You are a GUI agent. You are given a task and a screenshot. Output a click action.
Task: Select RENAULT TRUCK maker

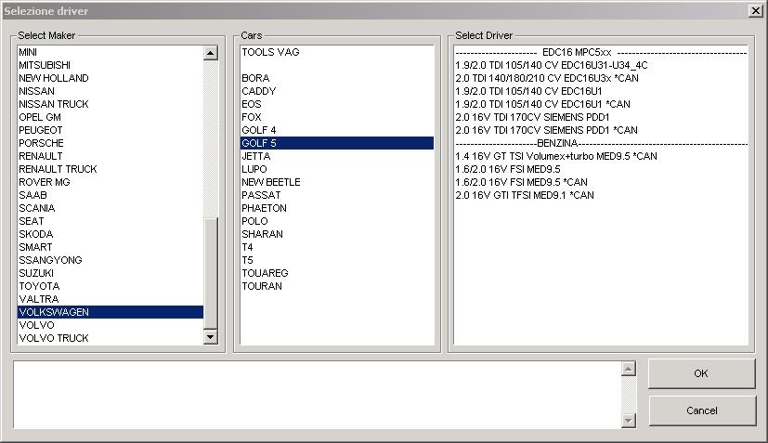(111, 169)
